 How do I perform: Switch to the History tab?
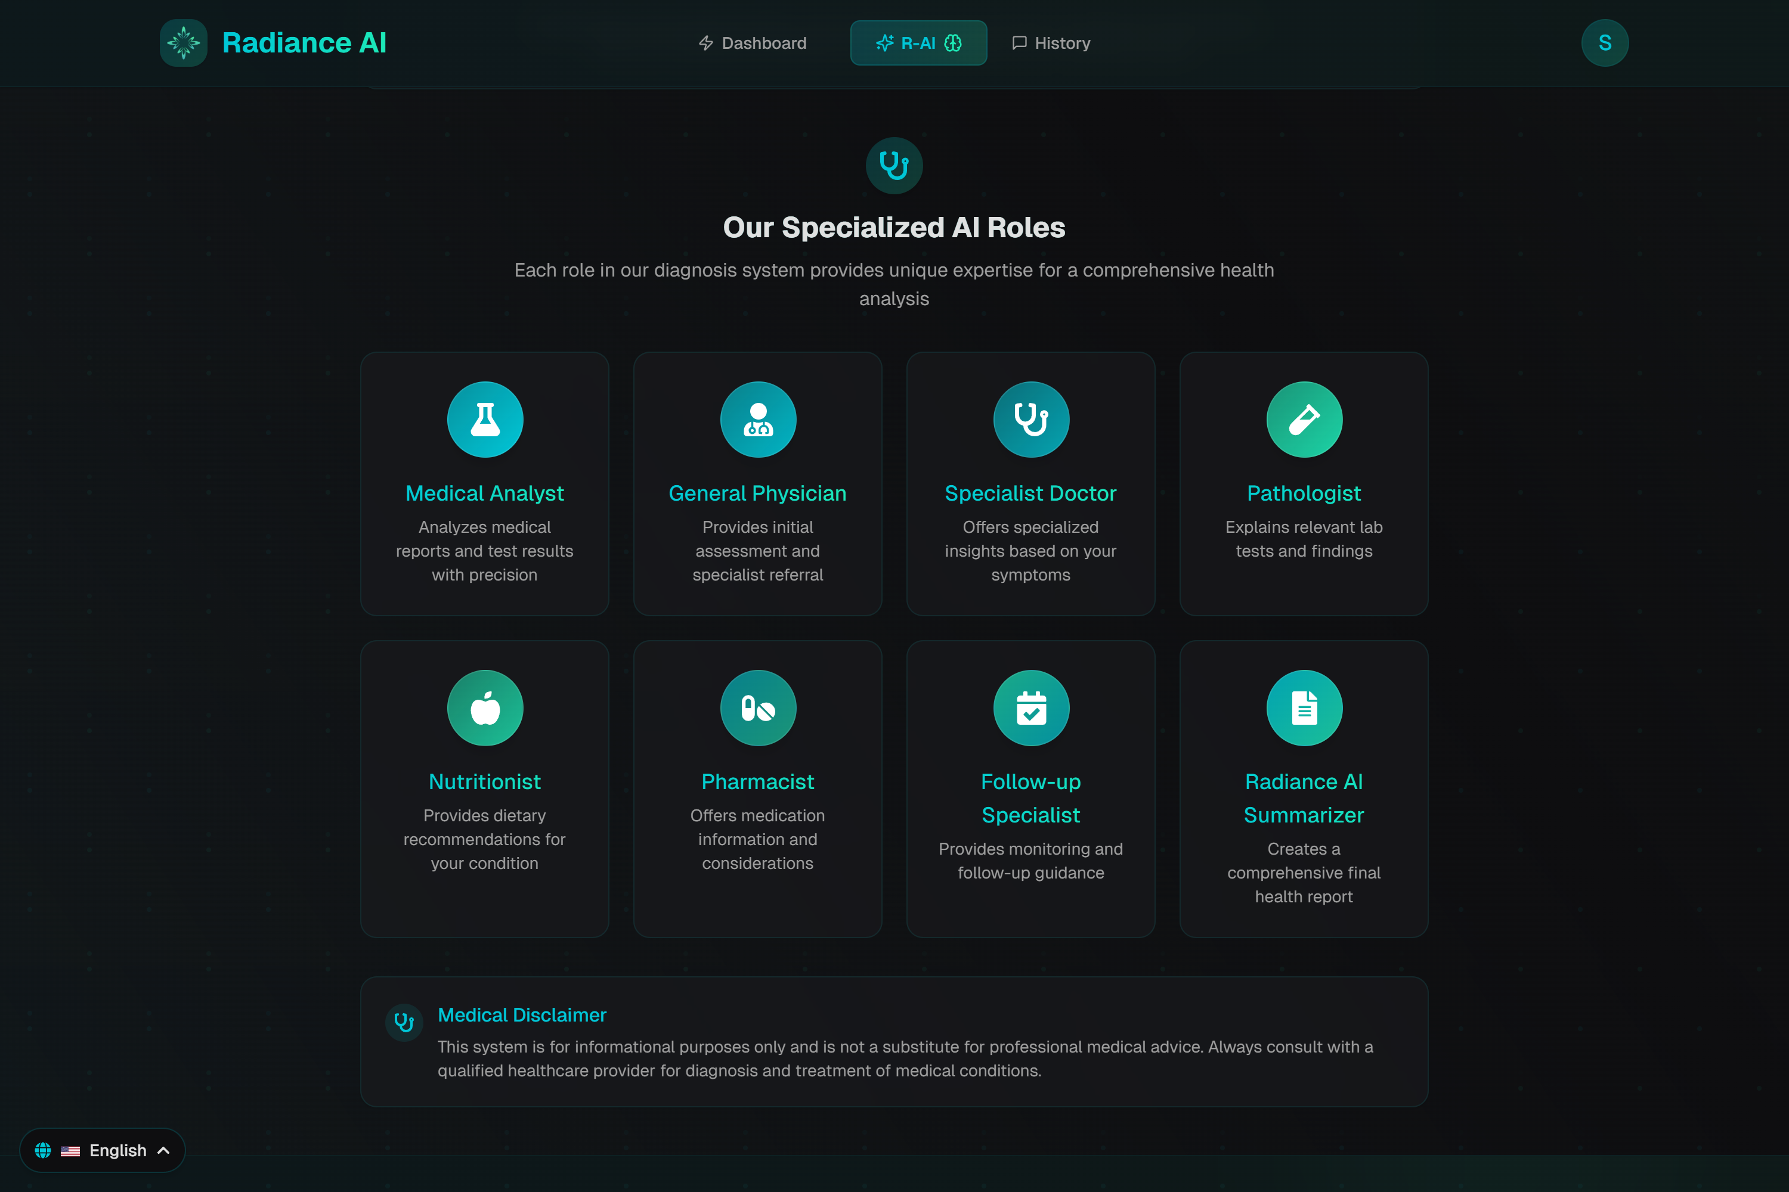click(1051, 44)
